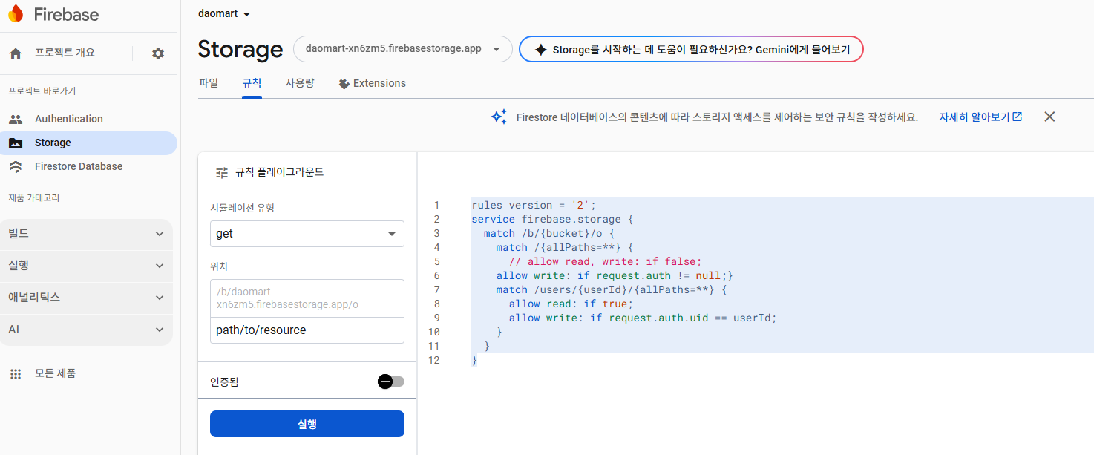Open 프로젝트 개요 overview
1094x455 pixels.
65,53
